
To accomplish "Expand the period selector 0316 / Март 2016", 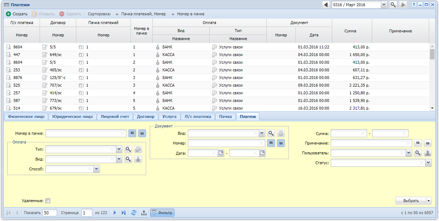I will click(x=384, y=5).
